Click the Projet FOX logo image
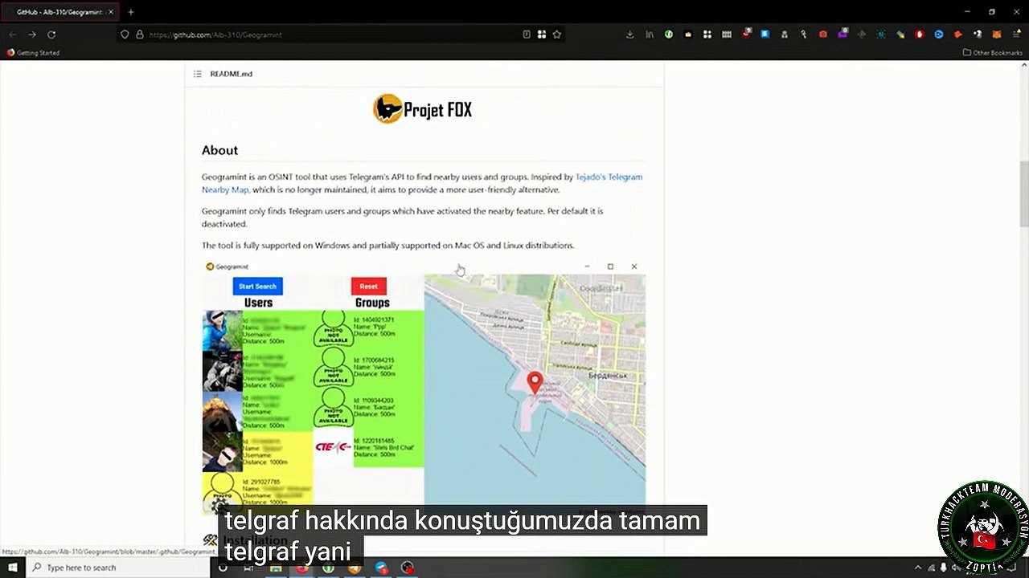The width and height of the screenshot is (1029, 578). [423, 109]
